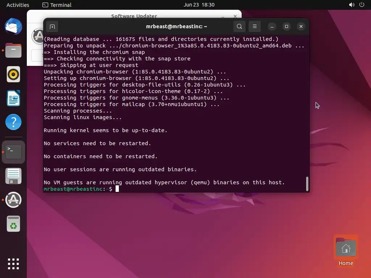Launch LibreOffice Writer from dock

click(x=13, y=98)
